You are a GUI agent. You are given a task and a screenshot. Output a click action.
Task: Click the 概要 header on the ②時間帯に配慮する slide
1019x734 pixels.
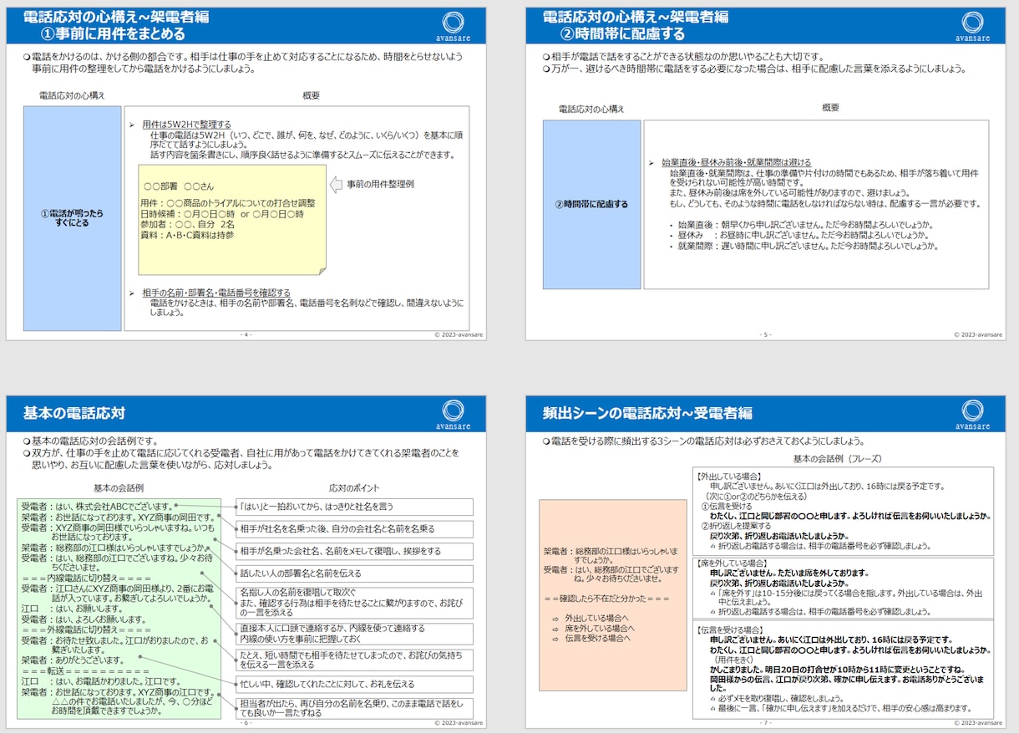click(x=830, y=109)
